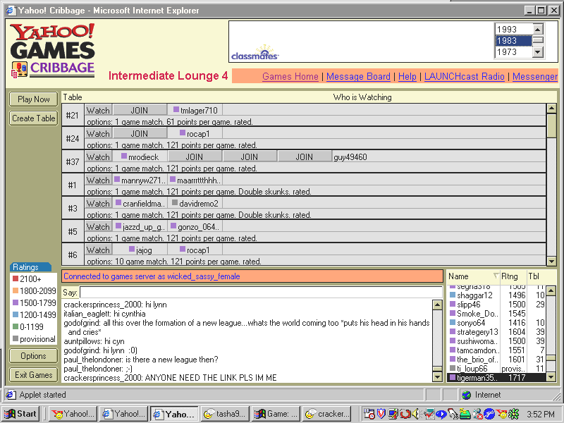Click the Internet zone globe icon in status bar
Screen dimensions: 564x423
tap(467, 395)
